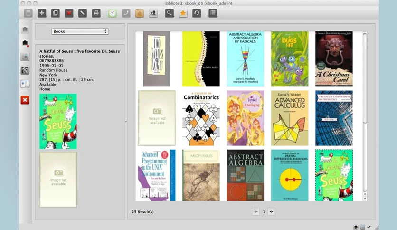Viewport: 397px width, 230px height.
Task: Click the dark tools sidebar icon
Action: 25,70
